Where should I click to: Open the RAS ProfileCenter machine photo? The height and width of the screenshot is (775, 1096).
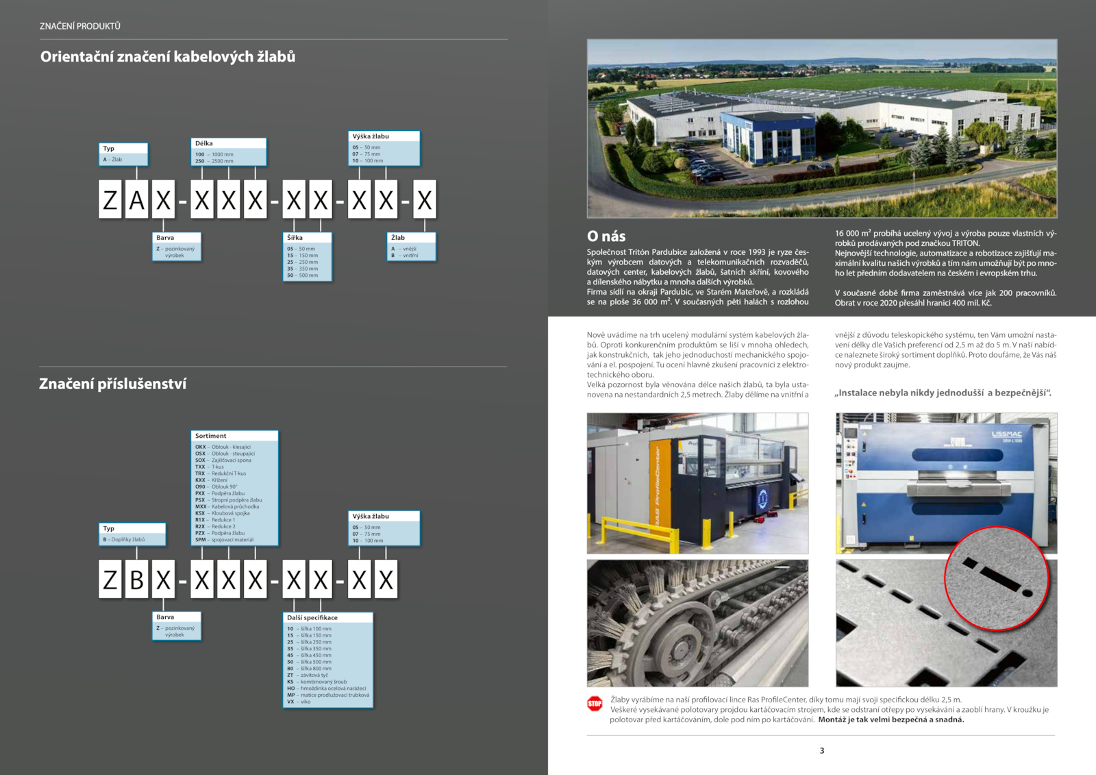[x=697, y=483]
